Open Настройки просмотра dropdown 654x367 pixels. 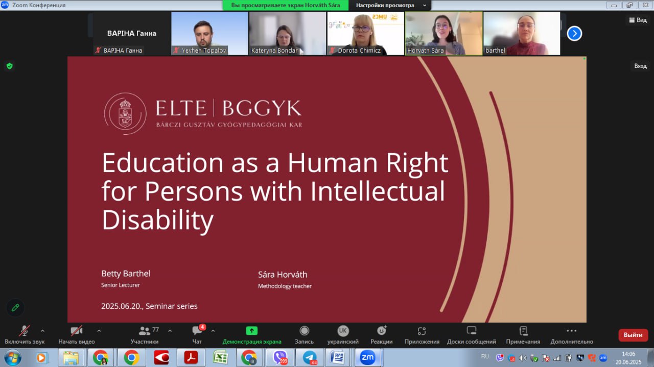coord(391,5)
